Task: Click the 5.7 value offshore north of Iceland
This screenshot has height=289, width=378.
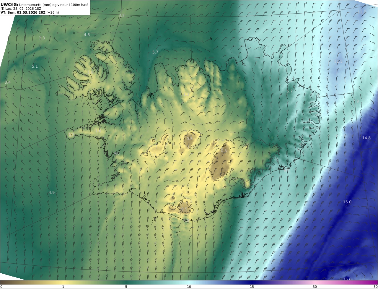Action: tap(155, 52)
